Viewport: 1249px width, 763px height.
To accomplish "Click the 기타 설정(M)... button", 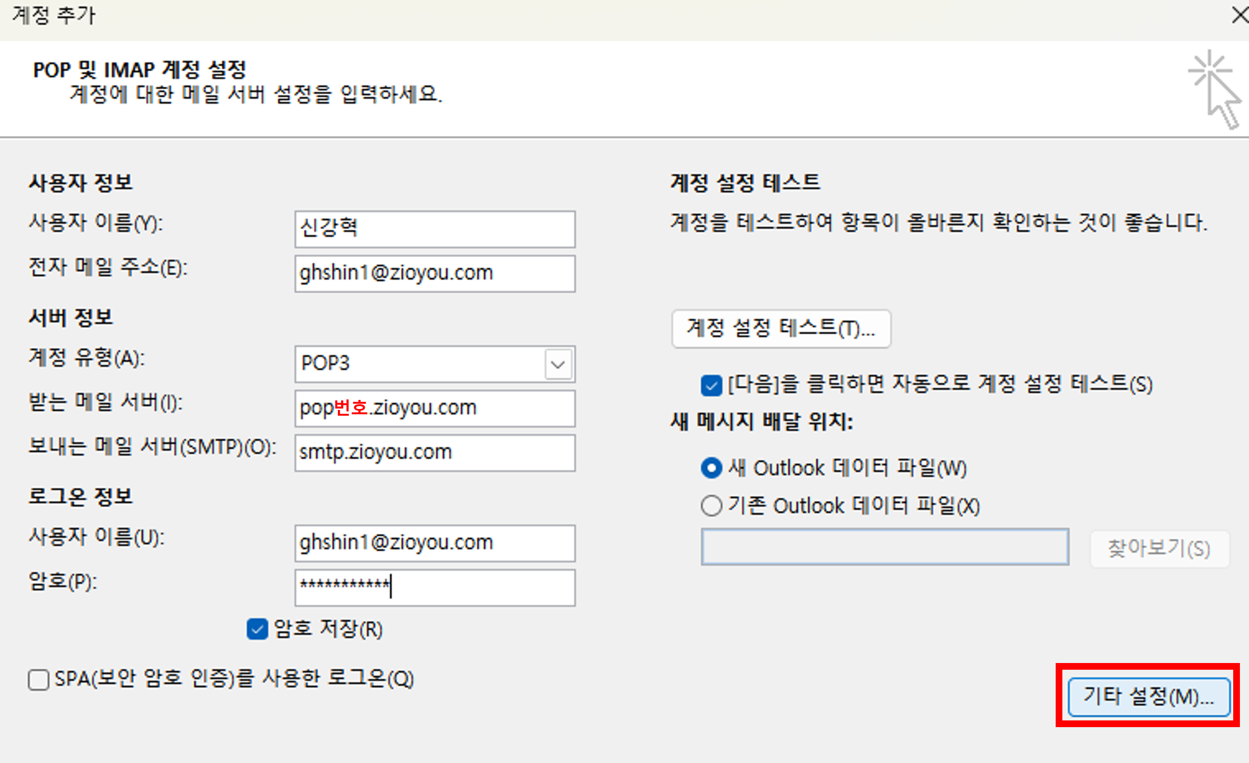I will (x=1149, y=697).
